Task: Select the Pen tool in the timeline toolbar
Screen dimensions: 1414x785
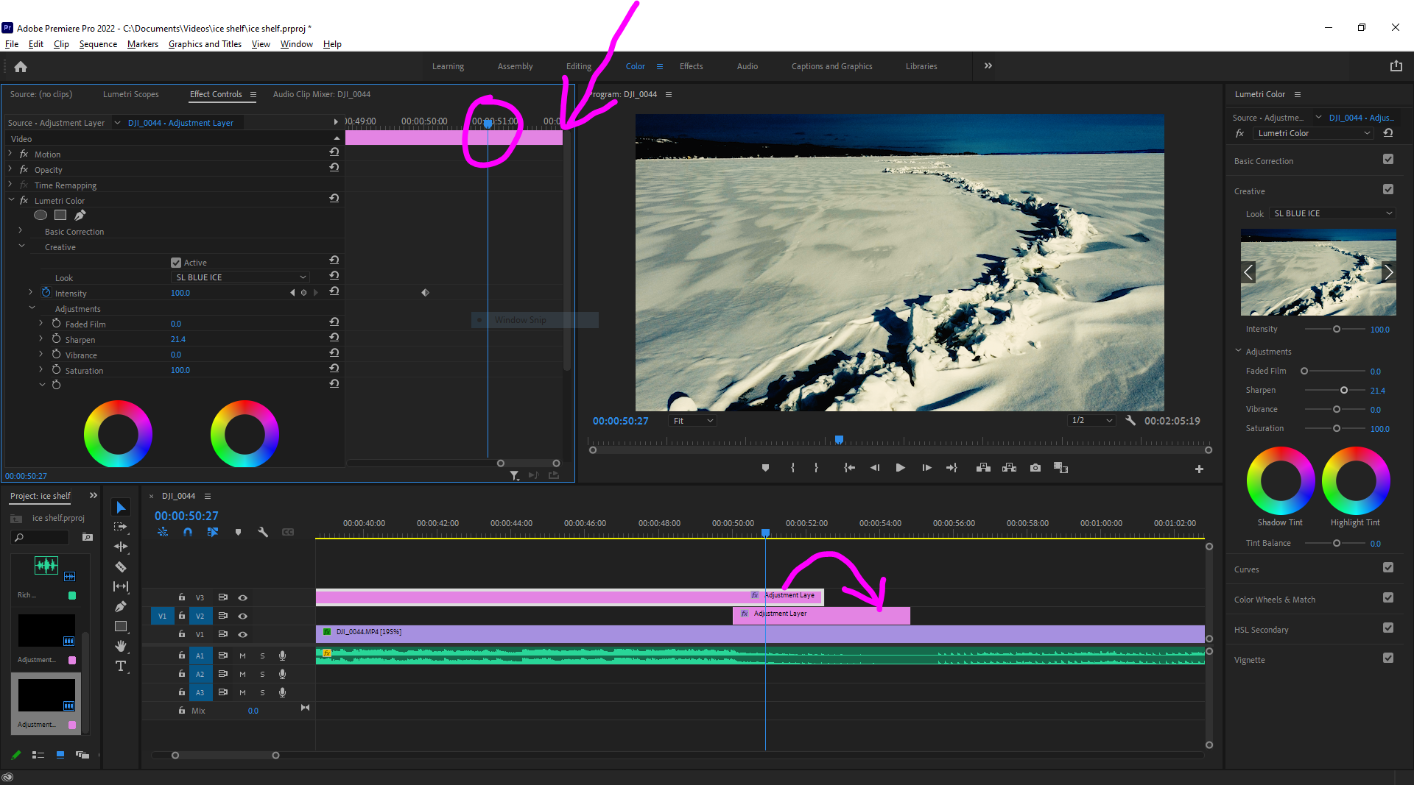Action: pyautogui.click(x=120, y=606)
